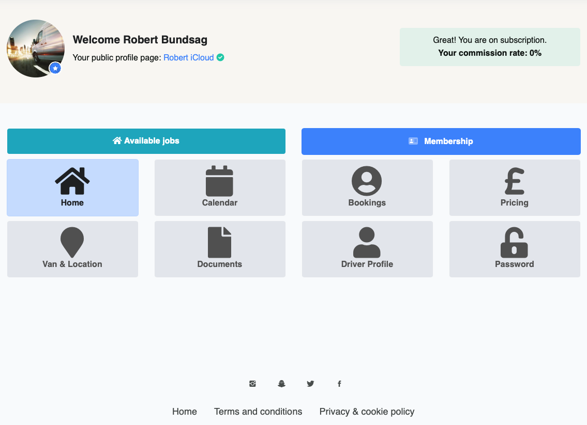Click the Facebook footer icon
This screenshot has height=425, width=587.
(339, 384)
